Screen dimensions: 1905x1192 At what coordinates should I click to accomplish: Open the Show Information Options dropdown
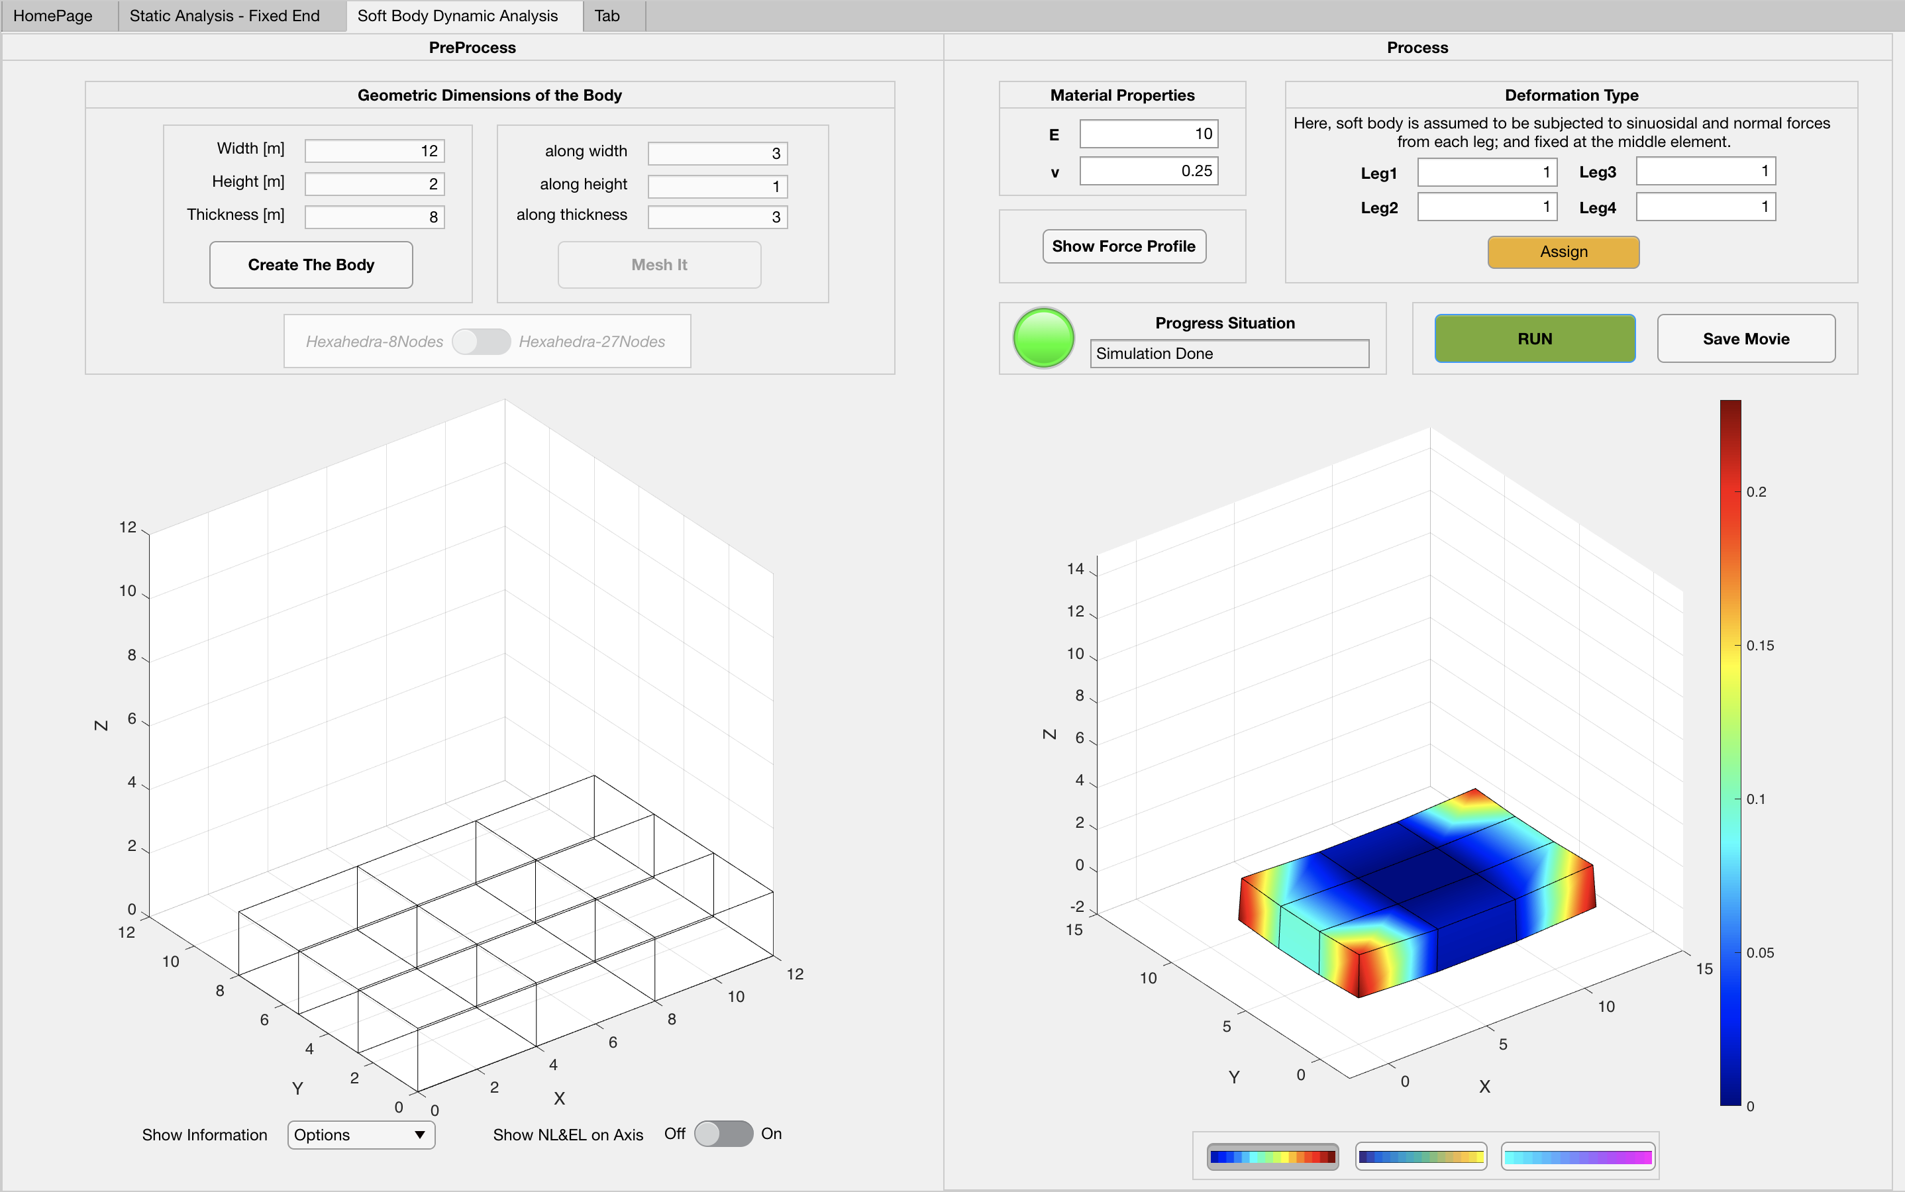(x=360, y=1134)
